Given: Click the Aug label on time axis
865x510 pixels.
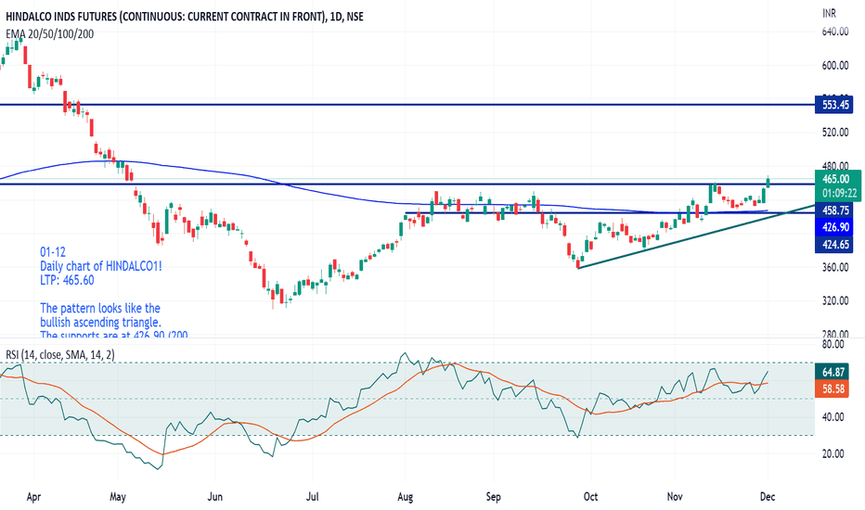Looking at the screenshot, I should coord(405,497).
